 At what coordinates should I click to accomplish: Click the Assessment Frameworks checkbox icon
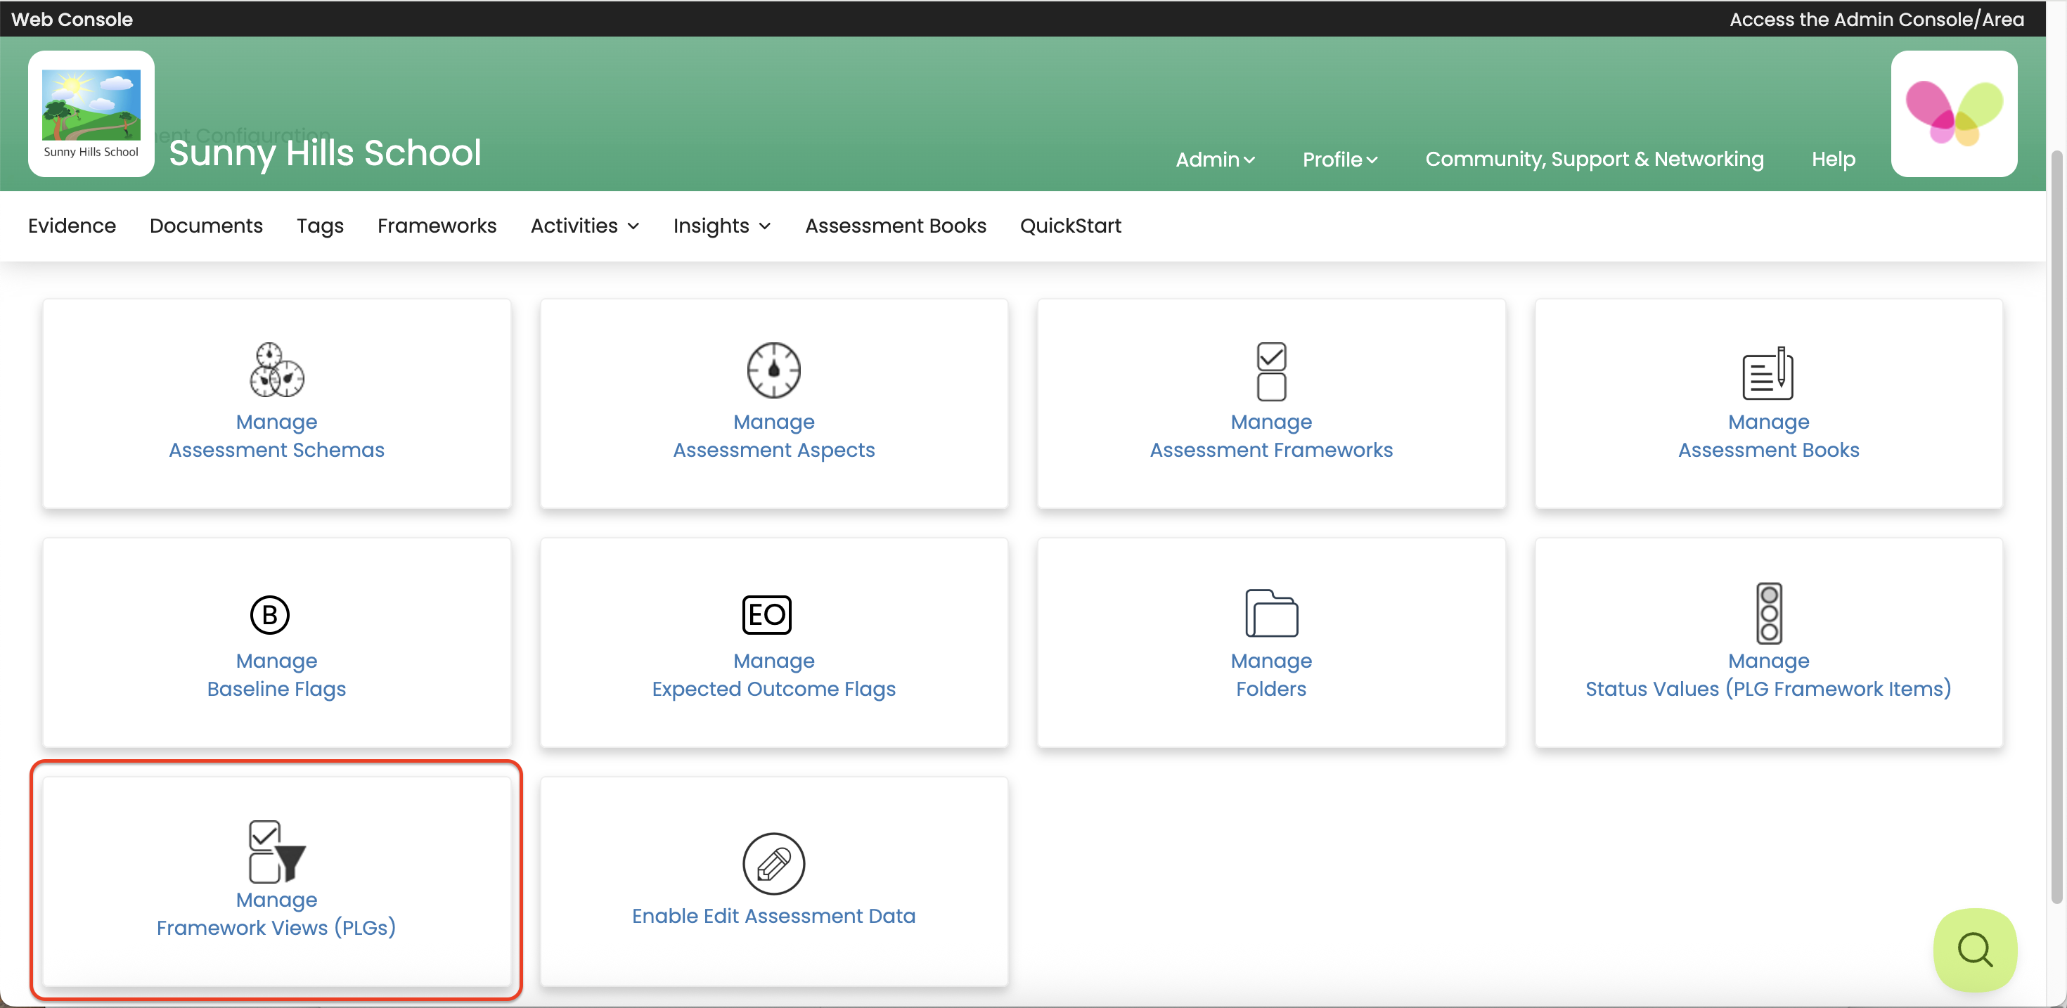(x=1271, y=370)
